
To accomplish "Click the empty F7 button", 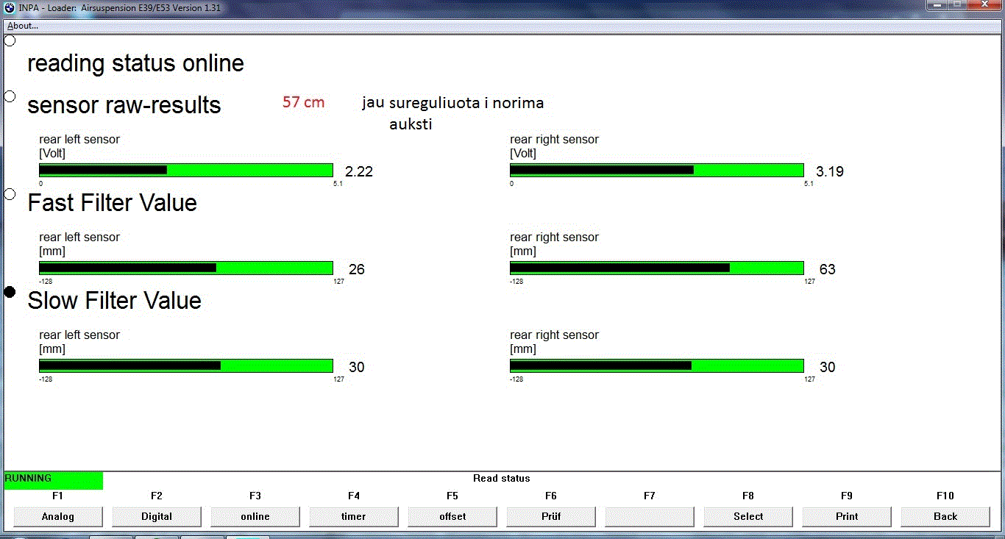I will coord(650,516).
